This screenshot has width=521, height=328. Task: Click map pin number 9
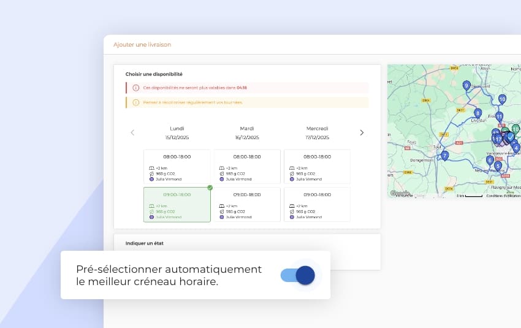click(x=466, y=86)
